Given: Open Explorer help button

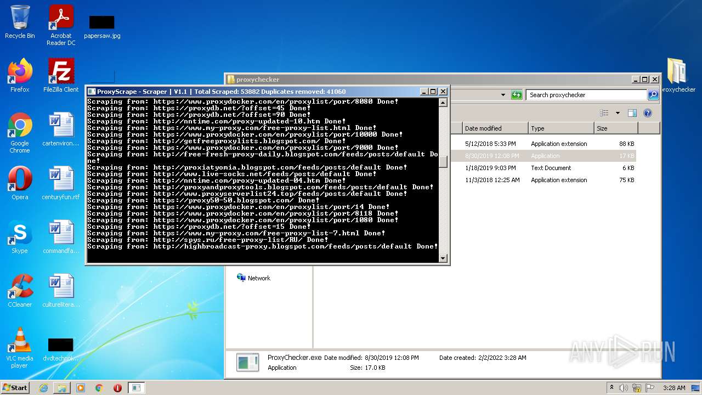Looking at the screenshot, I should [x=647, y=113].
